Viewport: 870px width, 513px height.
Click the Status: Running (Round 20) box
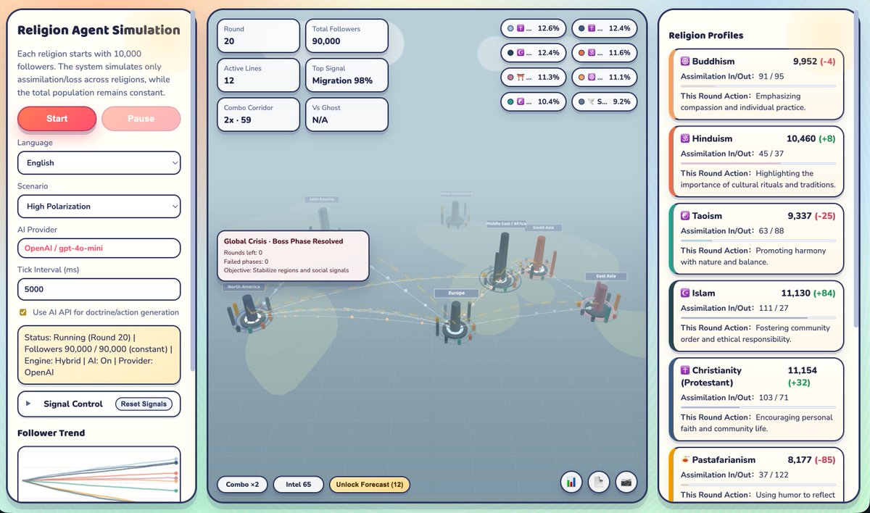click(99, 354)
